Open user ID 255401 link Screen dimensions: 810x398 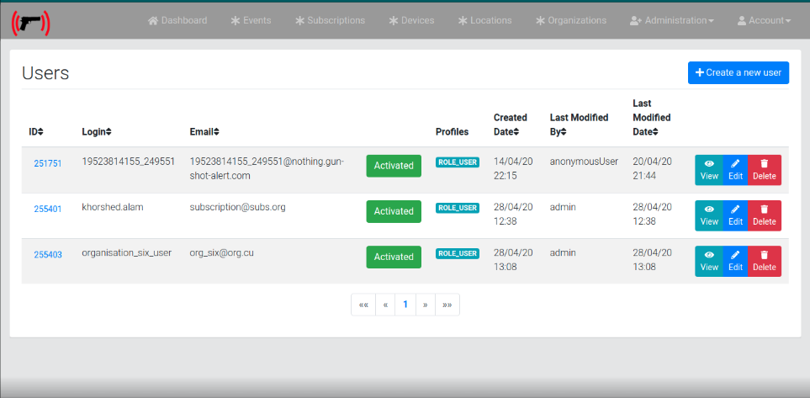coord(47,210)
